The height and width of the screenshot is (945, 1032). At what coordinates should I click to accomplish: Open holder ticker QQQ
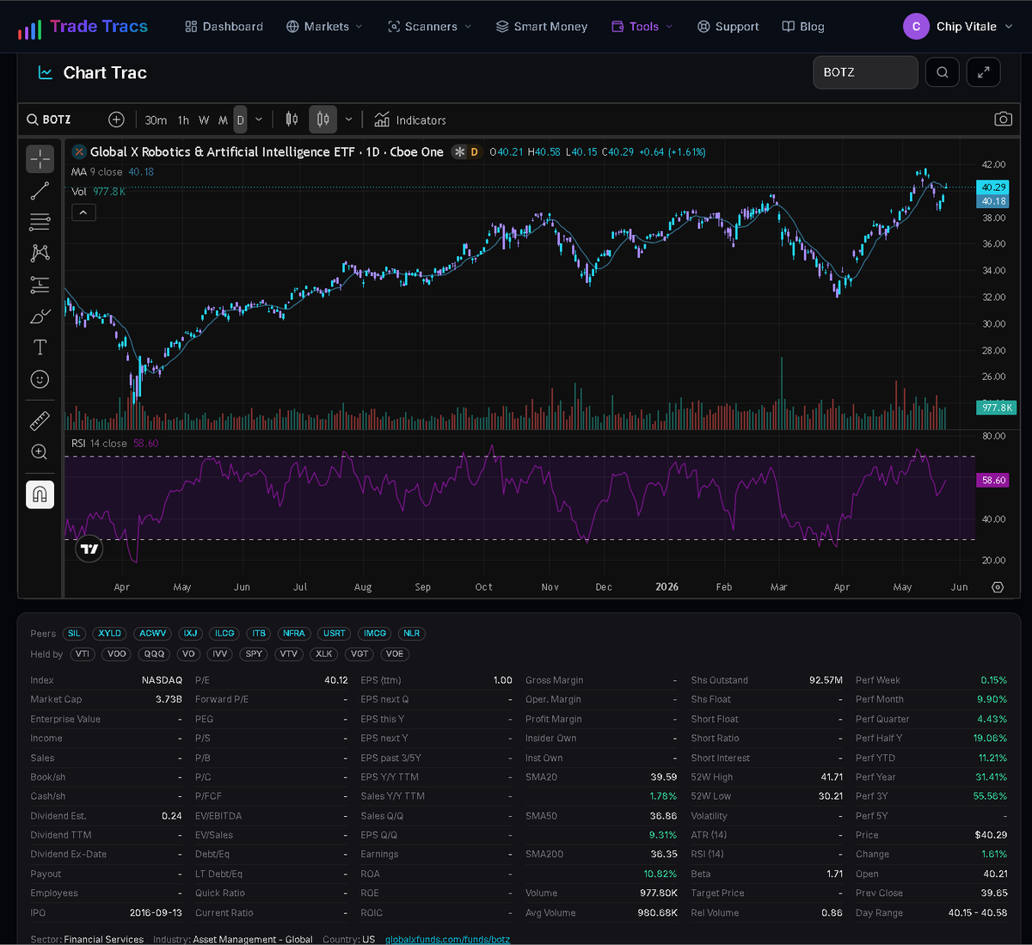(155, 654)
